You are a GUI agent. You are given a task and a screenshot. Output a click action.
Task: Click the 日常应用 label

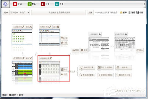tap(72, 71)
